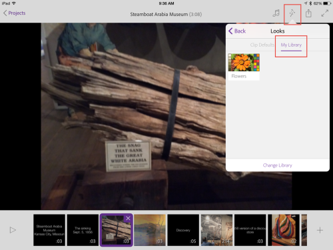
Task: Select the 'version of a discount store' clip
Action: pos(250,230)
